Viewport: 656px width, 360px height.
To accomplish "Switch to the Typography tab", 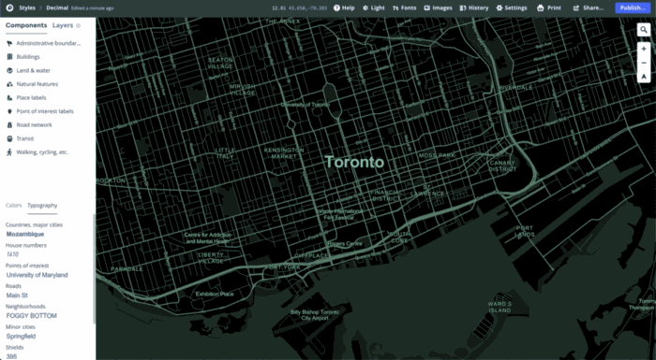I will click(x=42, y=206).
